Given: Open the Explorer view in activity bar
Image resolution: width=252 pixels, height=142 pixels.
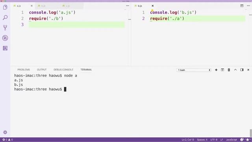Looking at the screenshot, I should point(5,7).
